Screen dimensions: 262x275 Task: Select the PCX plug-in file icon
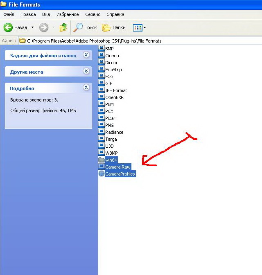click(x=102, y=111)
